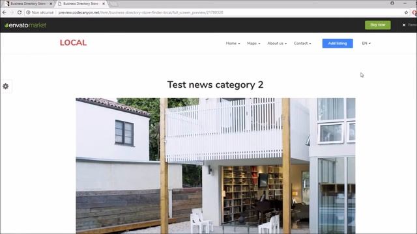This screenshot has width=417, height=234.
Task: Click the browser back arrow
Action: pos(5,12)
